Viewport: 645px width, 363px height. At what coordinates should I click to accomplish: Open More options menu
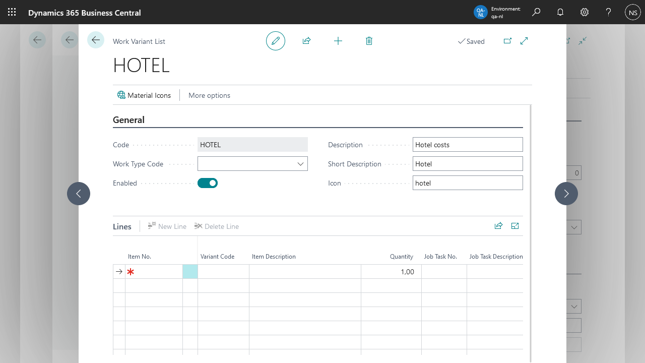coord(209,95)
